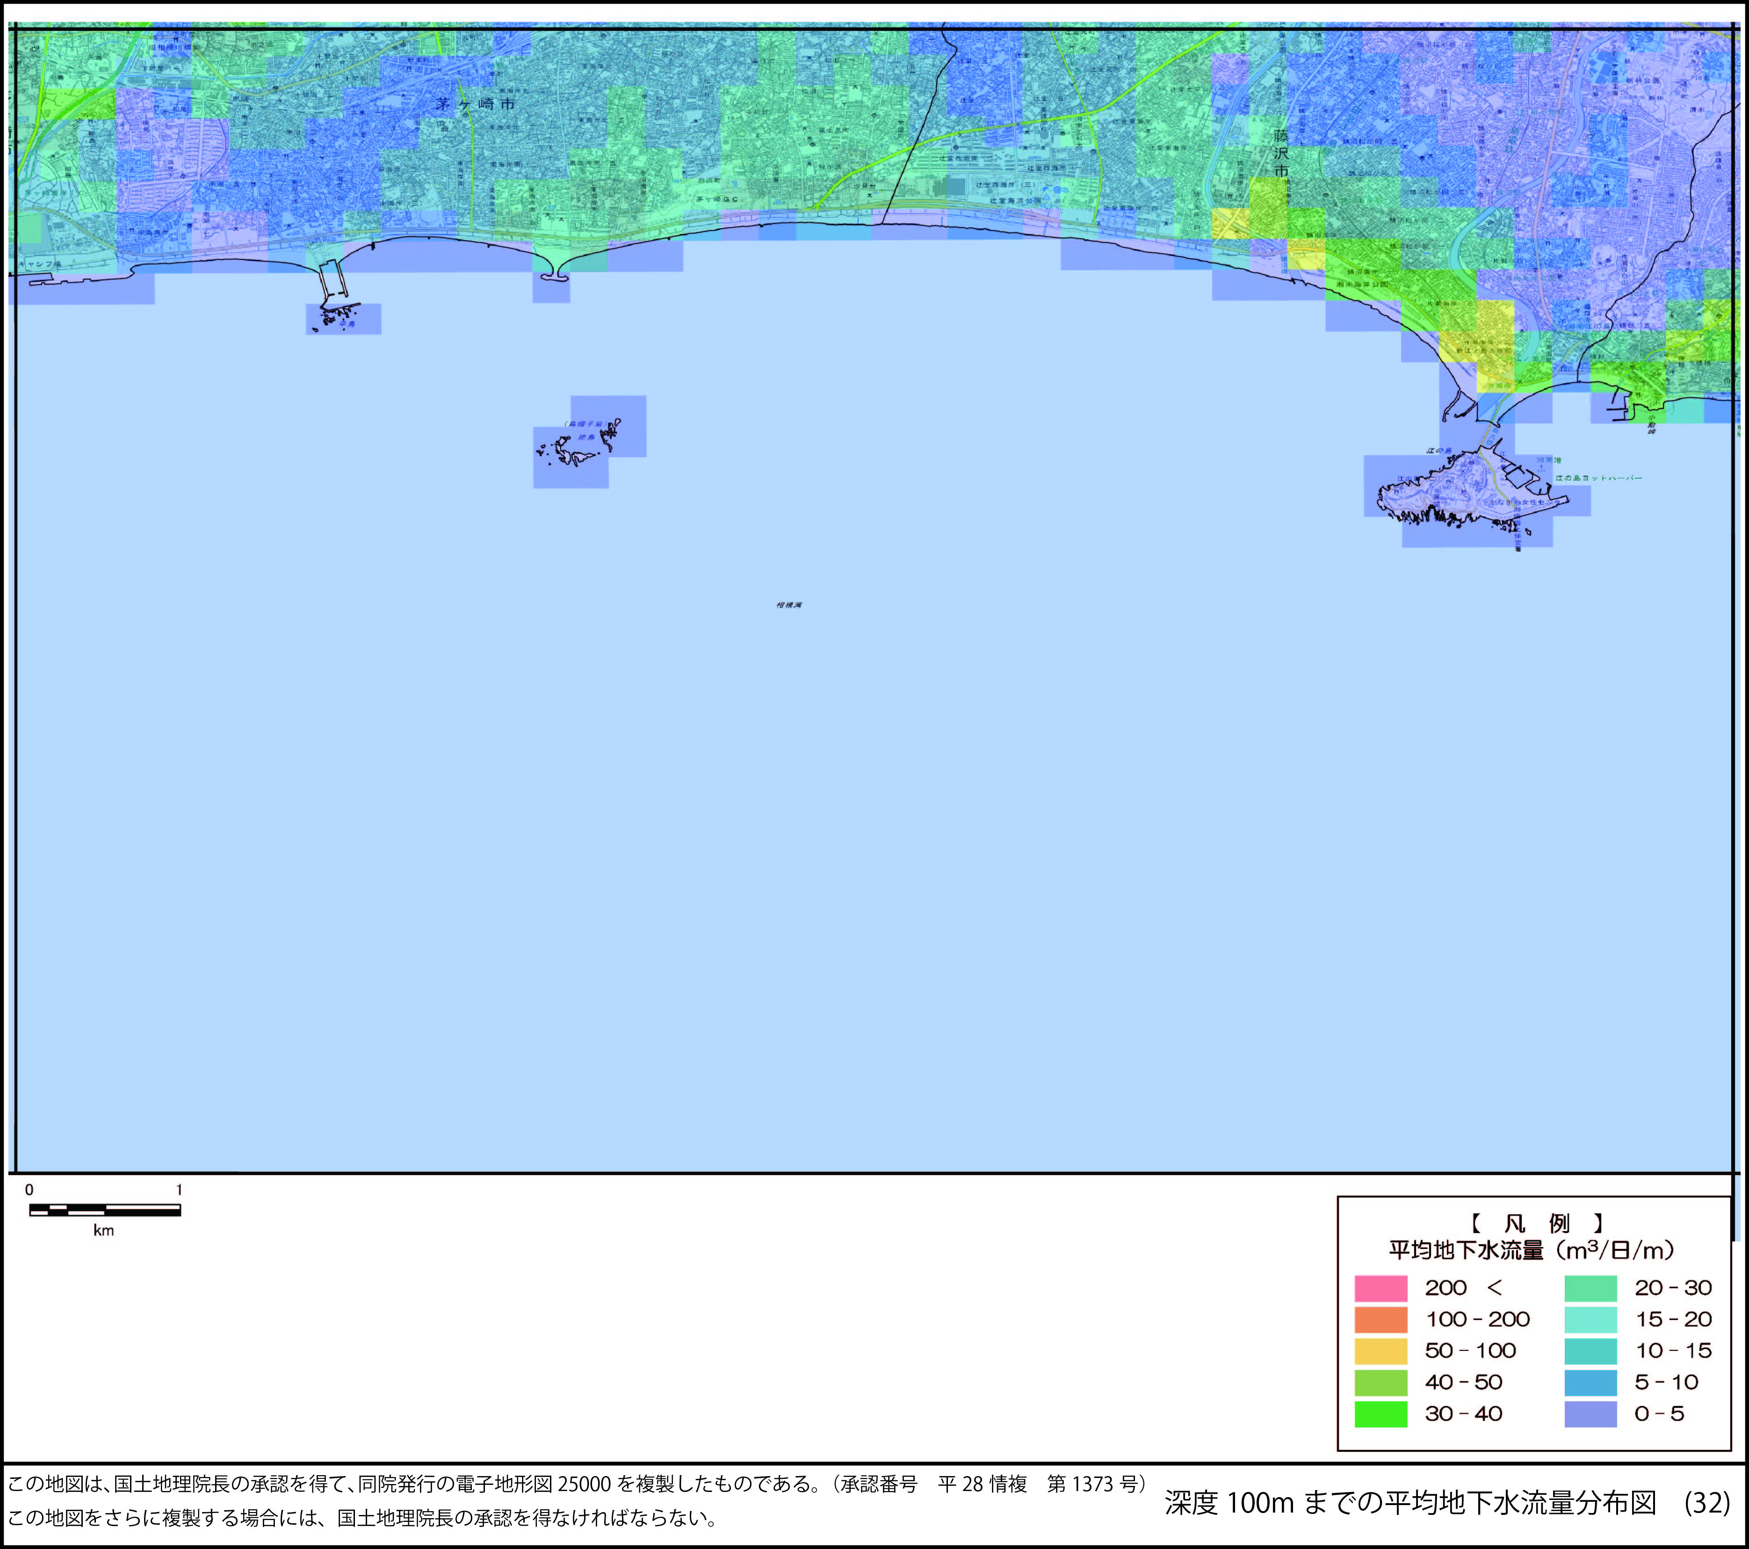Image resolution: width=1749 pixels, height=1549 pixels.
Task: Click the kilometer scale bar
Action: (104, 1210)
